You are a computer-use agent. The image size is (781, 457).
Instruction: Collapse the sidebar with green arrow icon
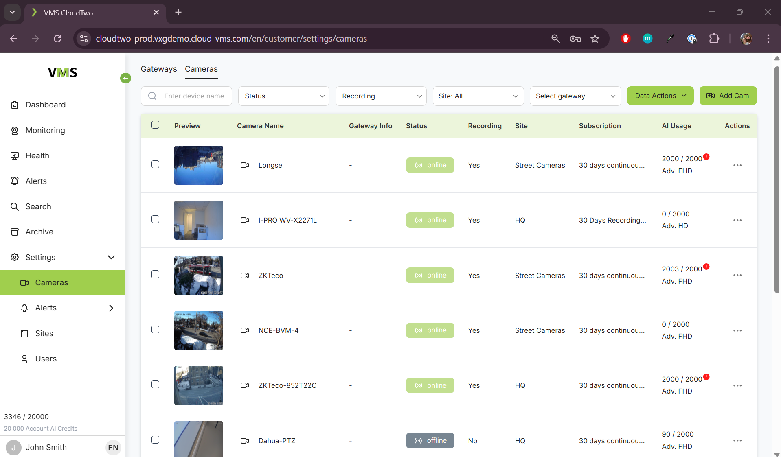(x=125, y=78)
